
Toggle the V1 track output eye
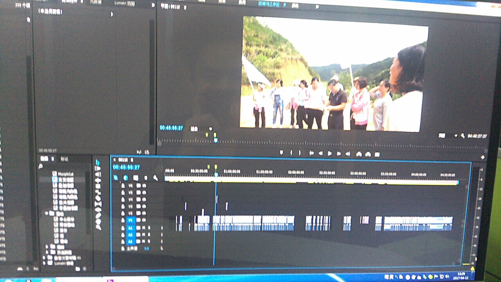[144, 220]
